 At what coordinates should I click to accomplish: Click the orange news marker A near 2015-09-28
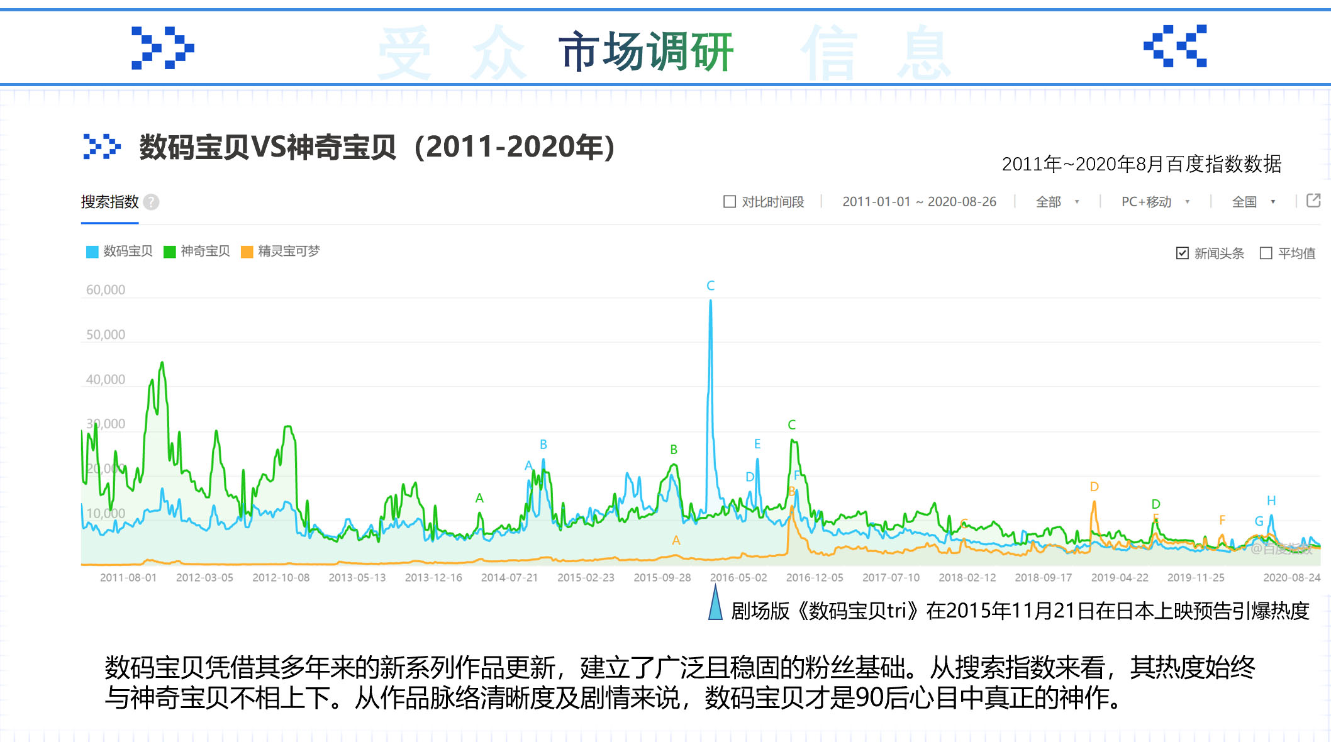(x=676, y=540)
